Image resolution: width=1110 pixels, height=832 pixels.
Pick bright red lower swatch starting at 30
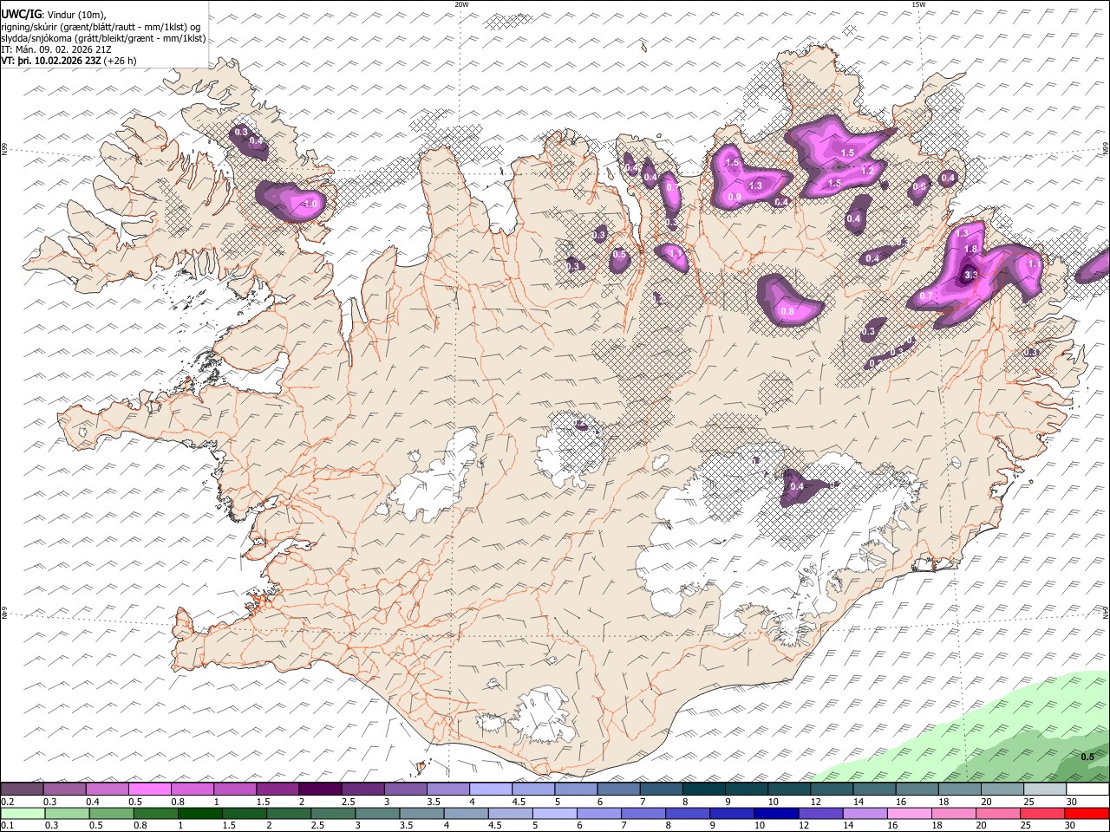point(1087,813)
